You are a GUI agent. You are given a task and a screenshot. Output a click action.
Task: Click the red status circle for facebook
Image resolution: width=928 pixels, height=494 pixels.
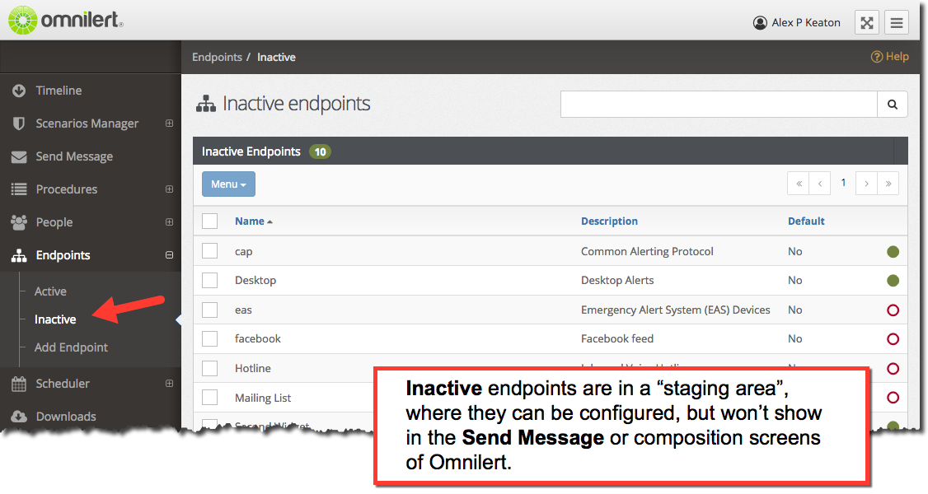893,339
